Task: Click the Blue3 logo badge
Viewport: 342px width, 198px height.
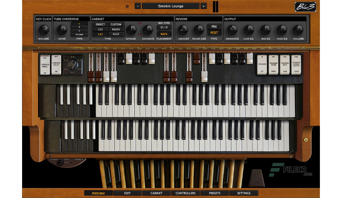Action: tap(305, 7)
